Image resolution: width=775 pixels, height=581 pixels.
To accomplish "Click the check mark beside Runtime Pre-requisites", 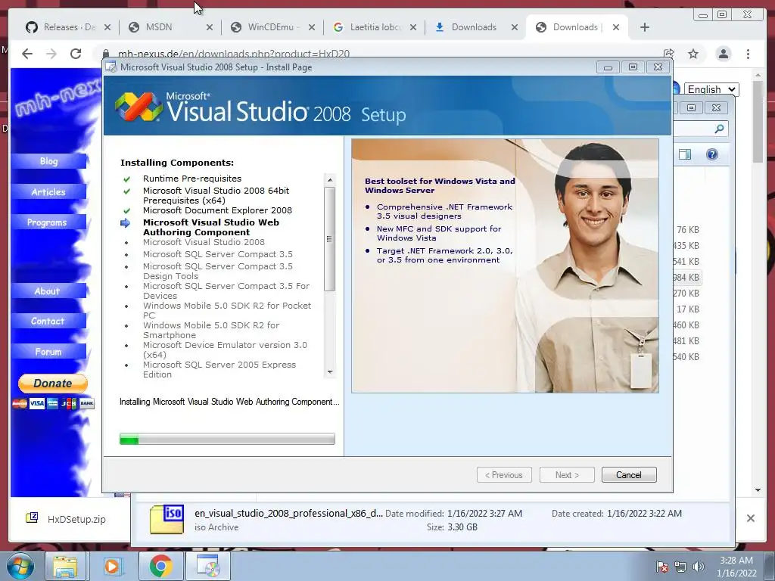I will pyautogui.click(x=126, y=179).
